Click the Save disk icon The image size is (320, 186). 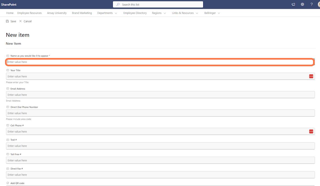point(7,21)
